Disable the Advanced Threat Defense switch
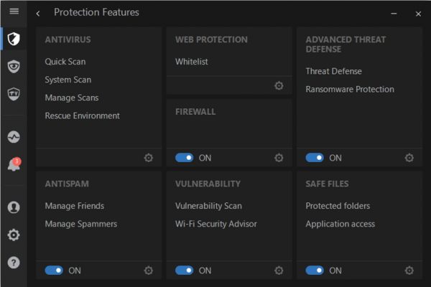 pos(315,158)
